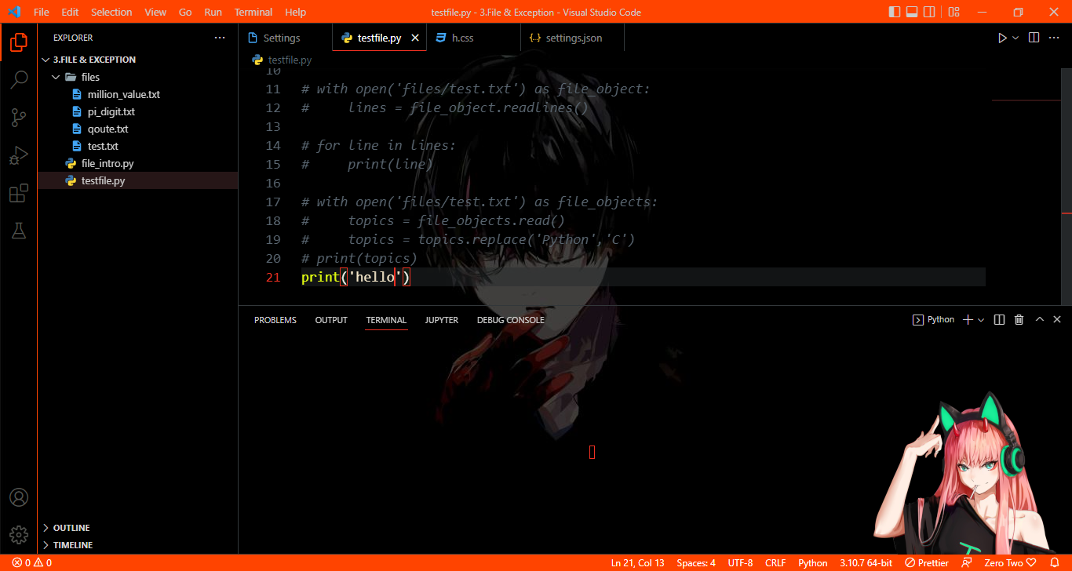Kill the terminal with the trash icon

pos(1019,319)
